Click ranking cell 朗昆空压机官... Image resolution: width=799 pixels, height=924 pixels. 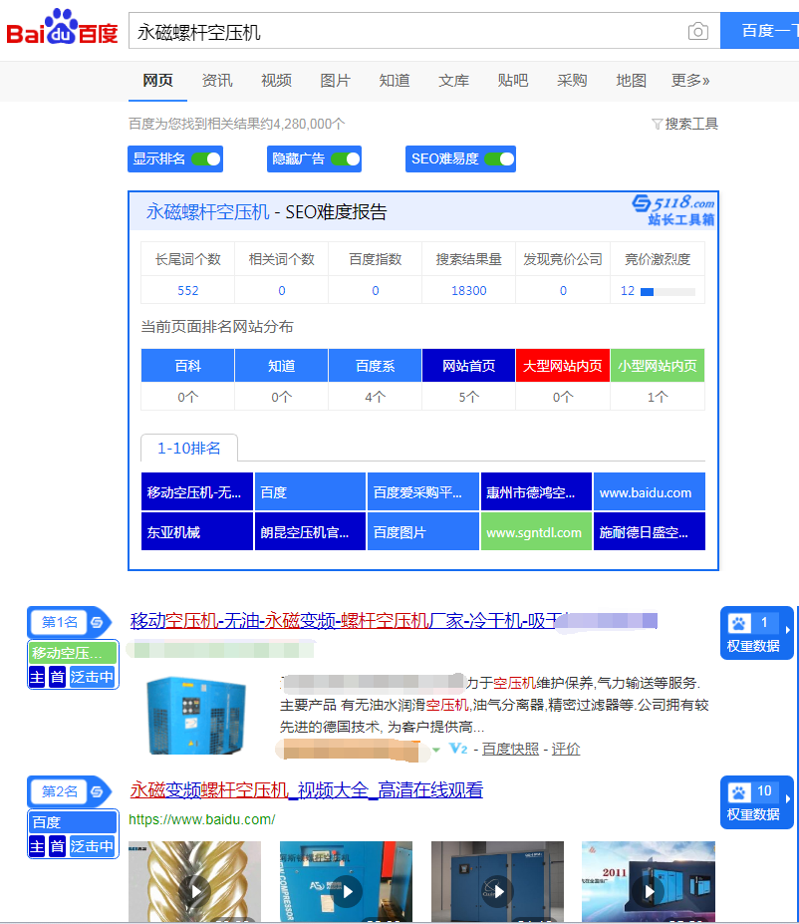pyautogui.click(x=310, y=531)
